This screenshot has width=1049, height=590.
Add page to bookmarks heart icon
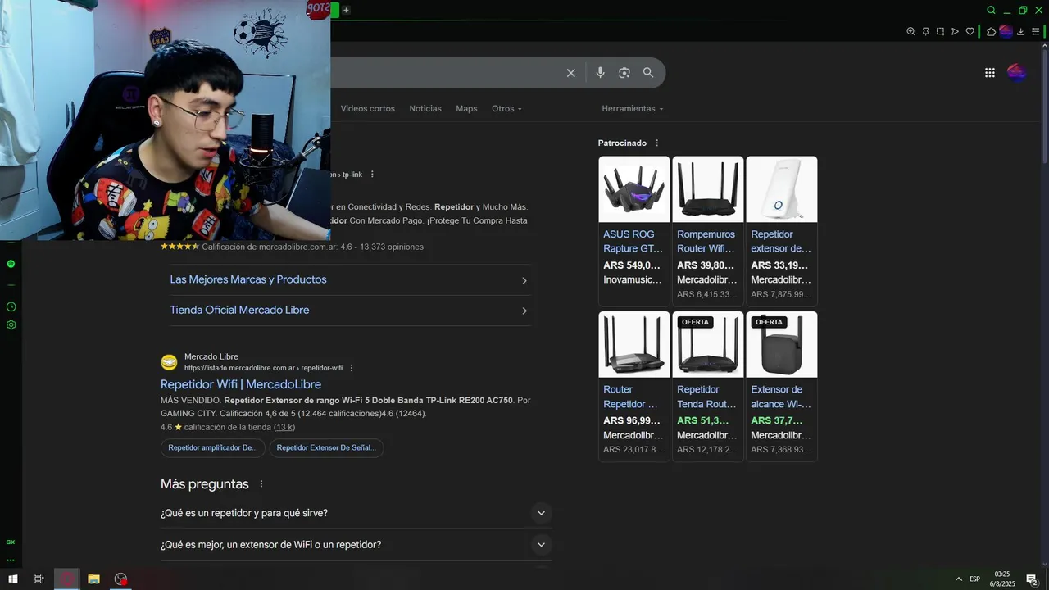[970, 31]
